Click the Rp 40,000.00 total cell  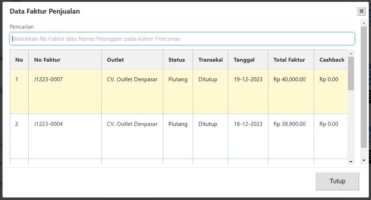pos(289,79)
